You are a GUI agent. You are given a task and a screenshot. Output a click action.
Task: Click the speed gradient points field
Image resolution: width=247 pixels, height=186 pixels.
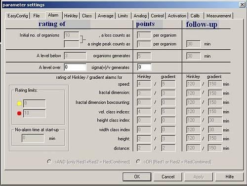[x=168, y=84]
